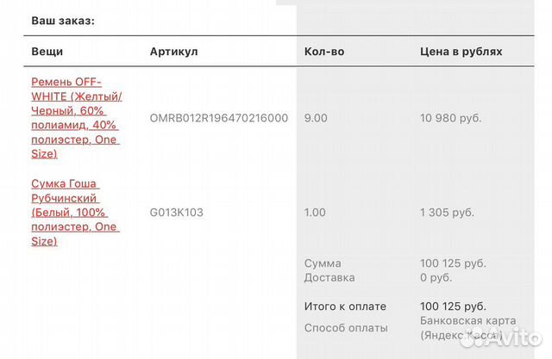Click the Кол-во column header
The image size is (552, 359).
[x=324, y=52]
